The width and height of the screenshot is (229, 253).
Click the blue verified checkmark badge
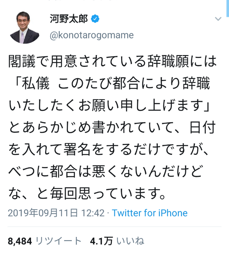coord(95,19)
